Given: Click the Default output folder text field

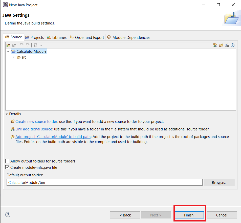Looking at the screenshot, I should click(x=104, y=182).
